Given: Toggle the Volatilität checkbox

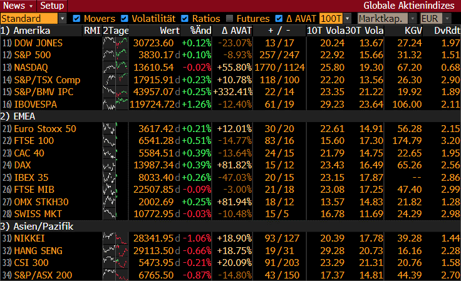Looking at the screenshot, I should (125, 19).
